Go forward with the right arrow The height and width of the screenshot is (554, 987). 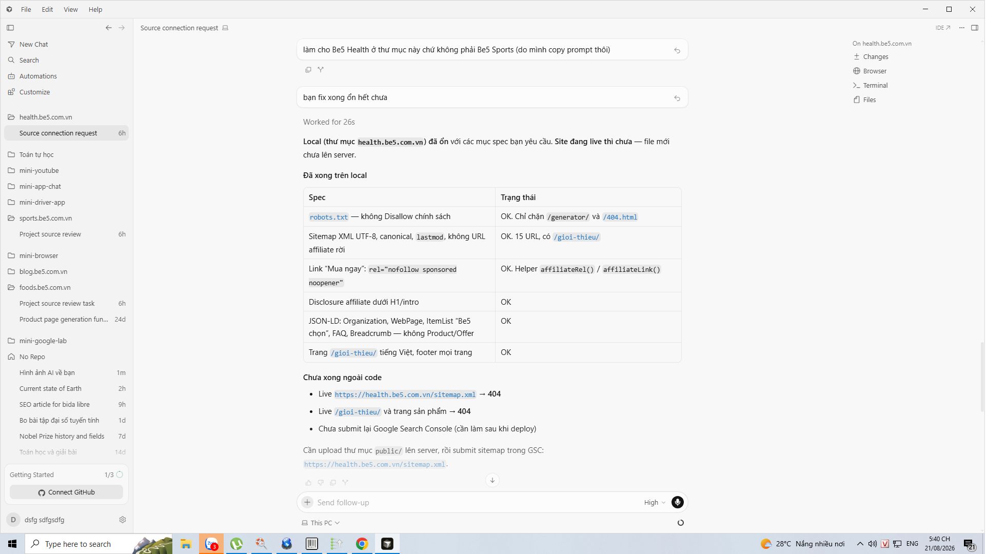tap(122, 28)
